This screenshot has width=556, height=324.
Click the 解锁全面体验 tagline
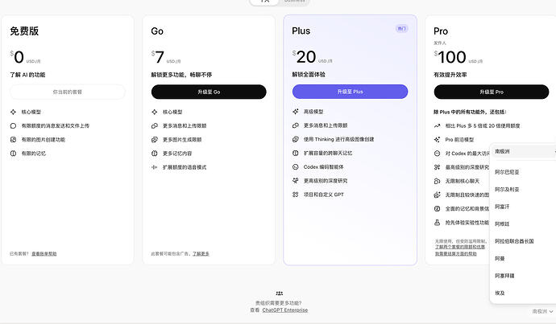309,75
